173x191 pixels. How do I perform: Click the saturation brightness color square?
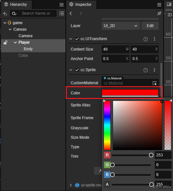point(137,125)
